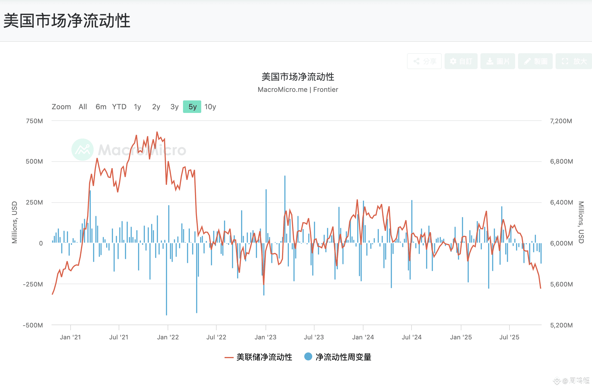
Task: Click the share (分享) icon button
Action: (424, 61)
